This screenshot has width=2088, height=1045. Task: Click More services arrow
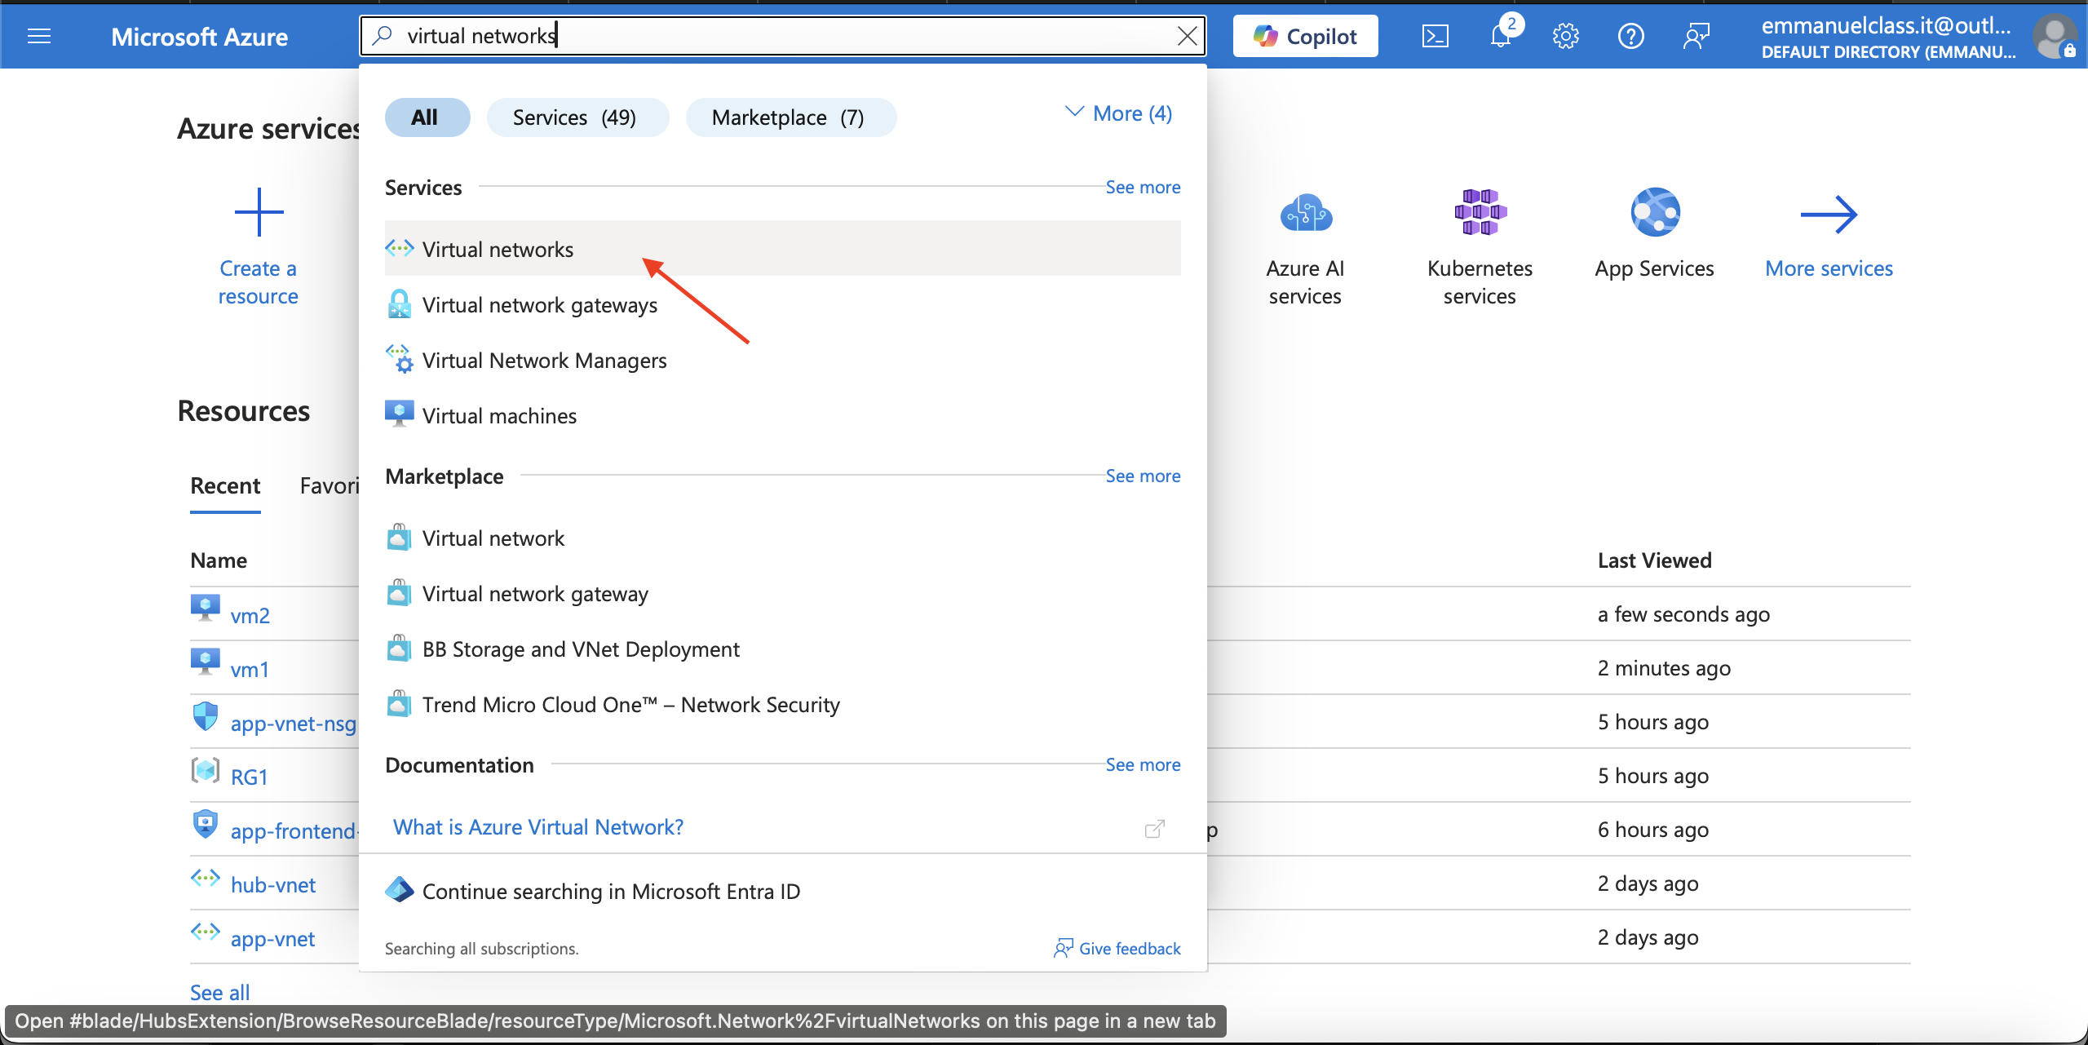coord(1829,215)
